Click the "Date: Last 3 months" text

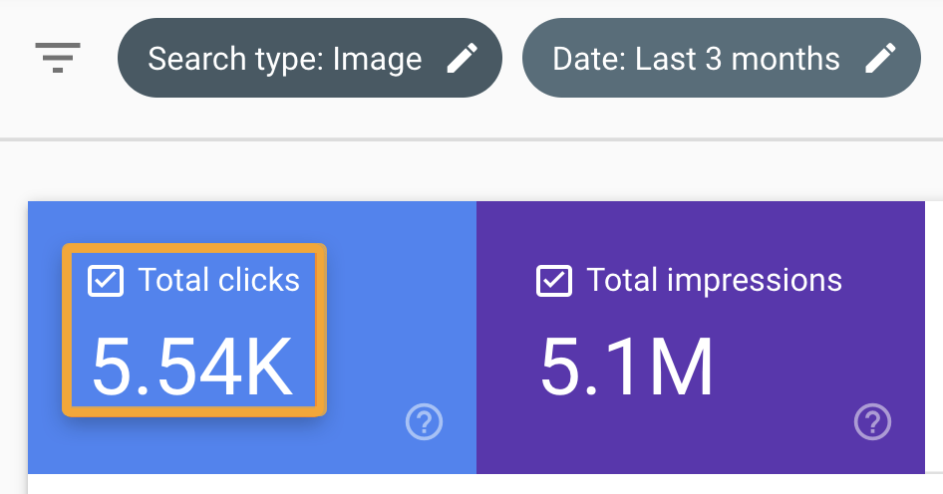(696, 59)
